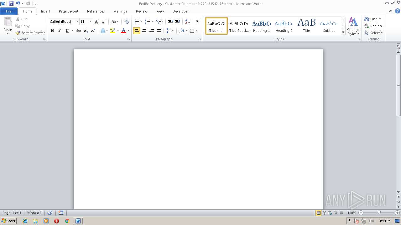The width and height of the screenshot is (401, 225).
Task: Decrease paragraph indent
Action: [170, 22]
